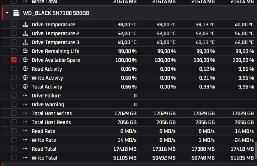
Task: Select the Write Activity label
Action: point(47,78)
